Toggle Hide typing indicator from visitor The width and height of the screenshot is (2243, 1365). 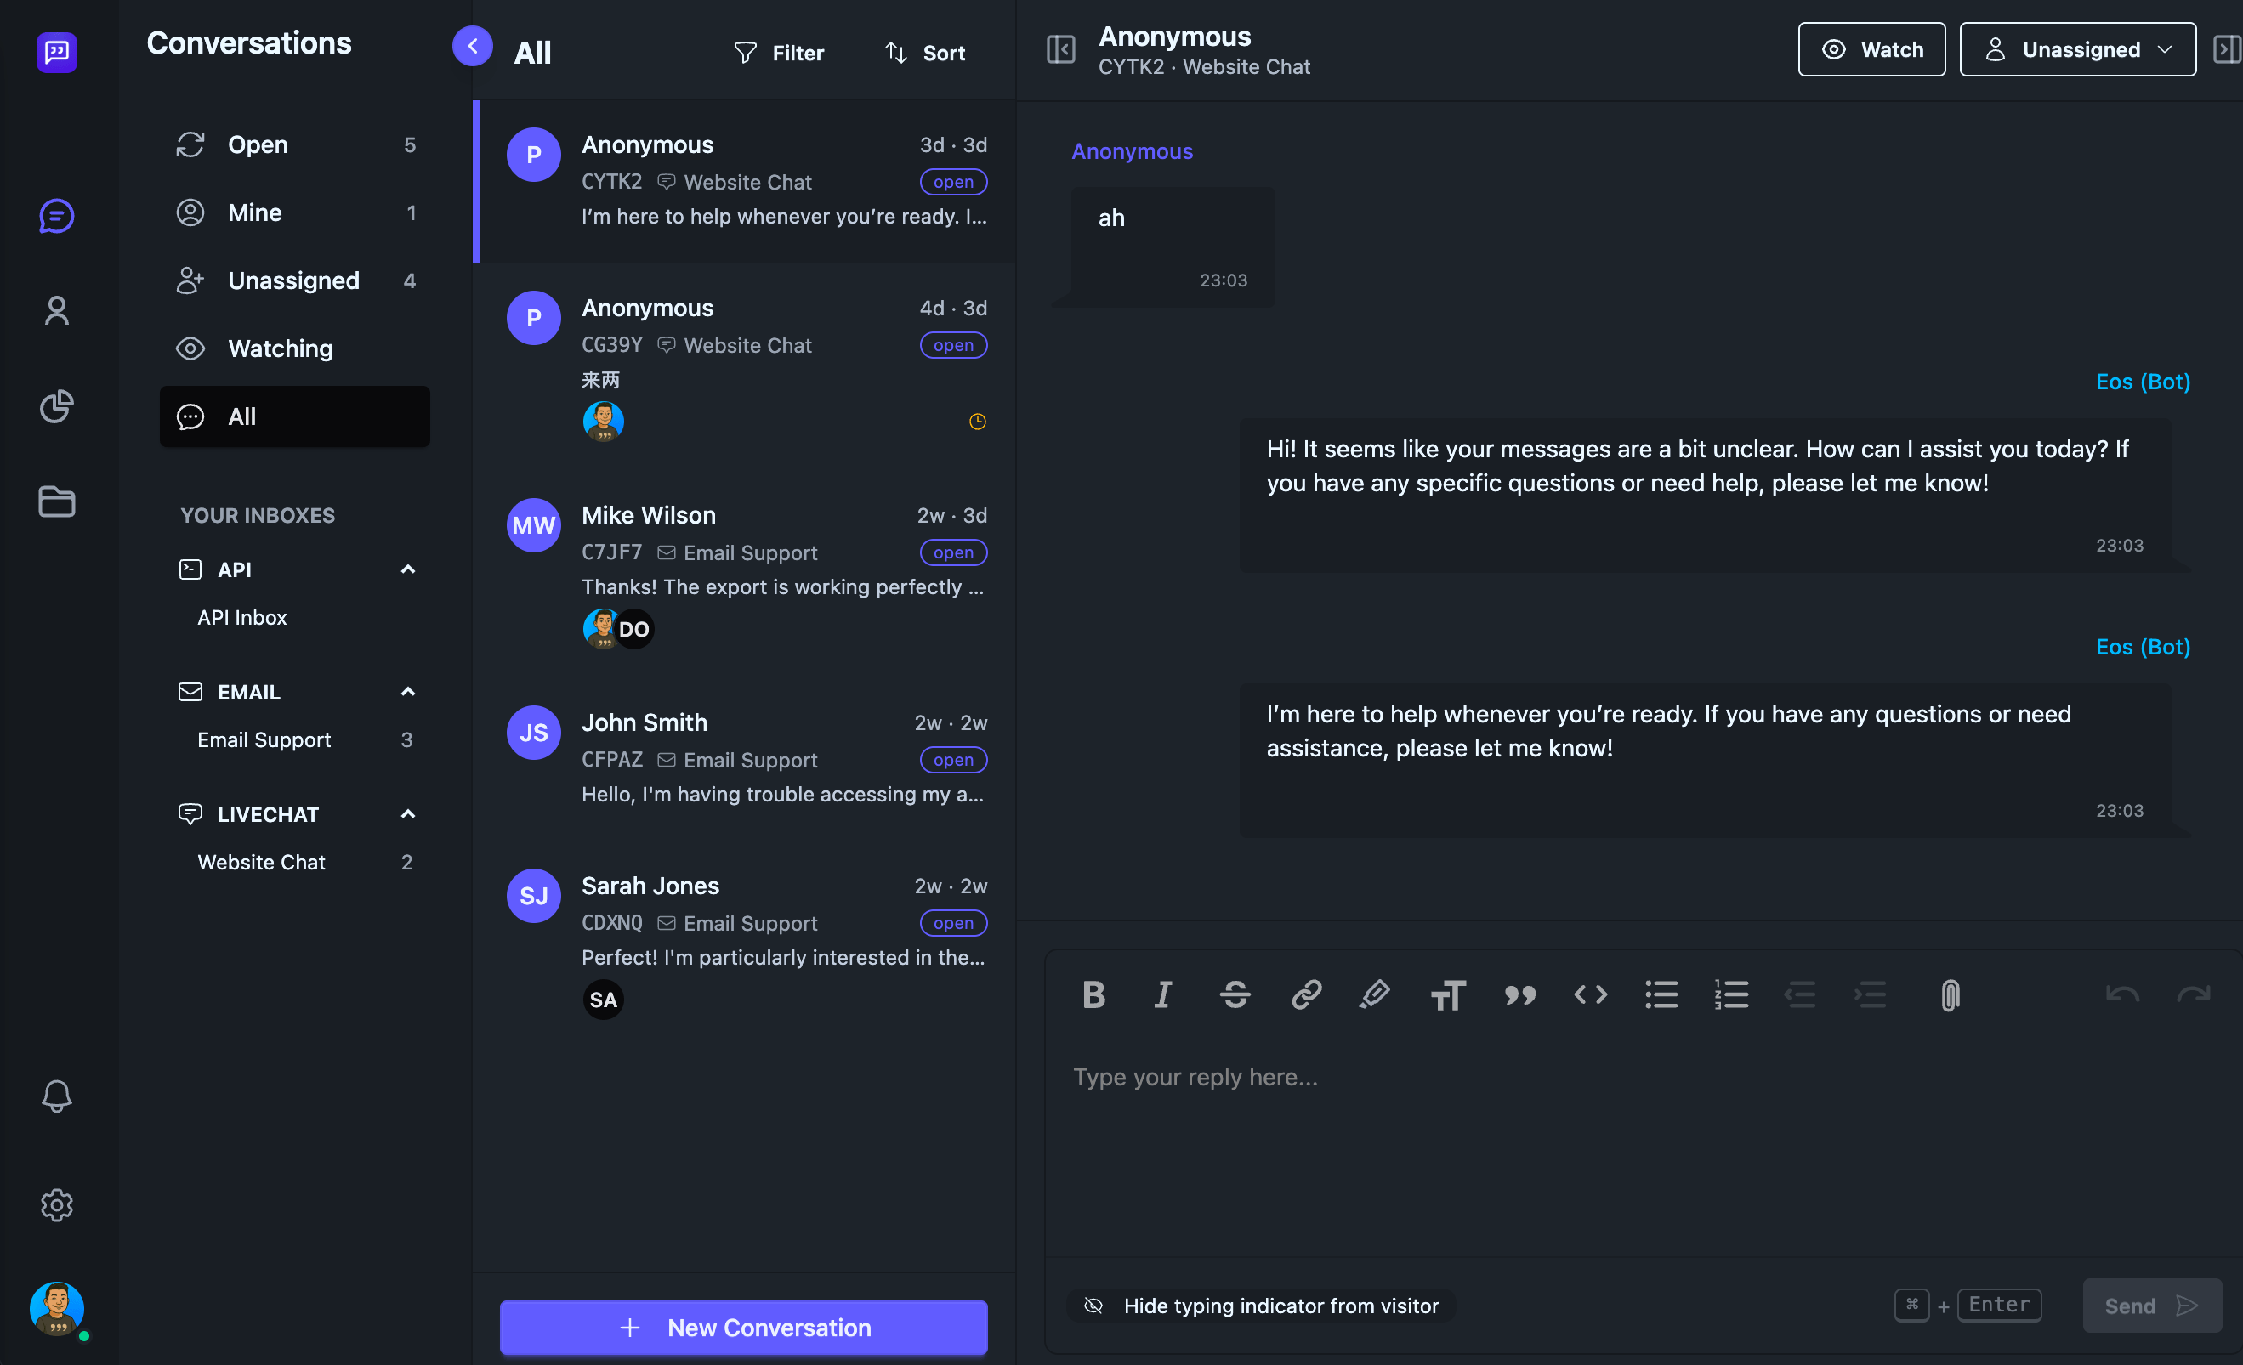tap(1261, 1306)
